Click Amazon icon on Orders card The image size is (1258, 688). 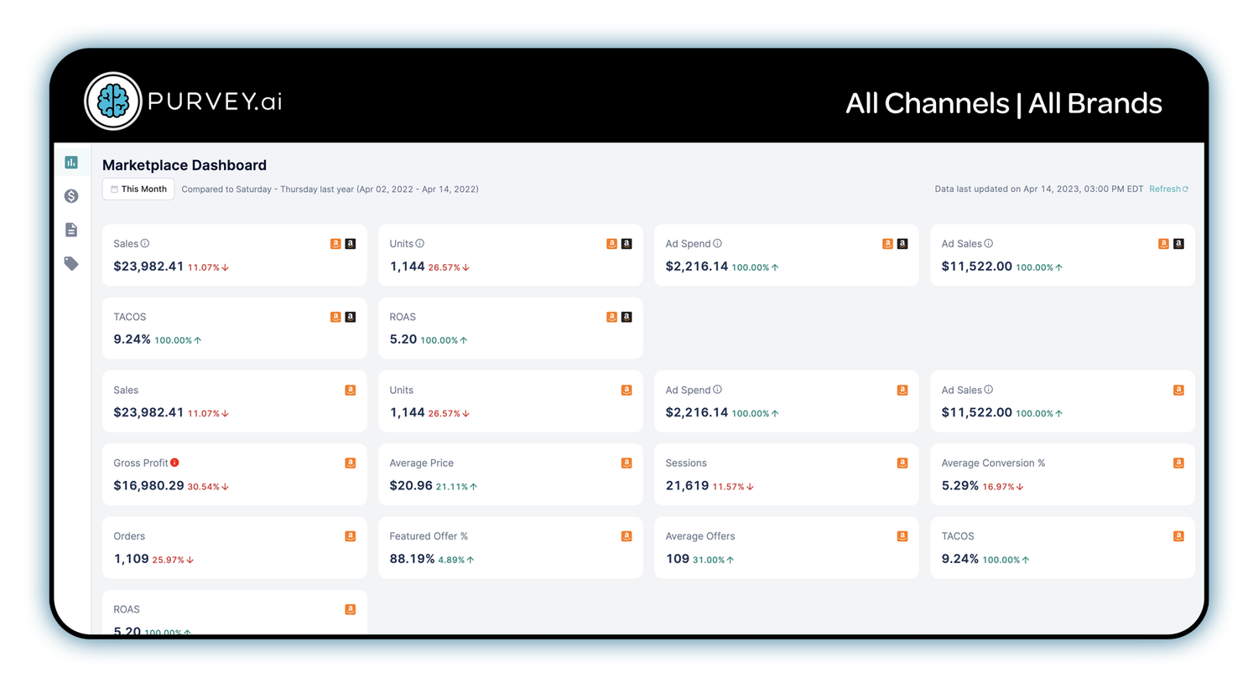pos(351,536)
